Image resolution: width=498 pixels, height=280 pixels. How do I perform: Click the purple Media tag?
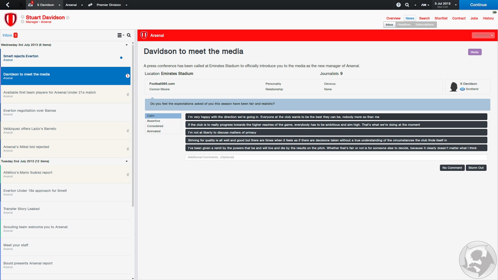(x=475, y=52)
